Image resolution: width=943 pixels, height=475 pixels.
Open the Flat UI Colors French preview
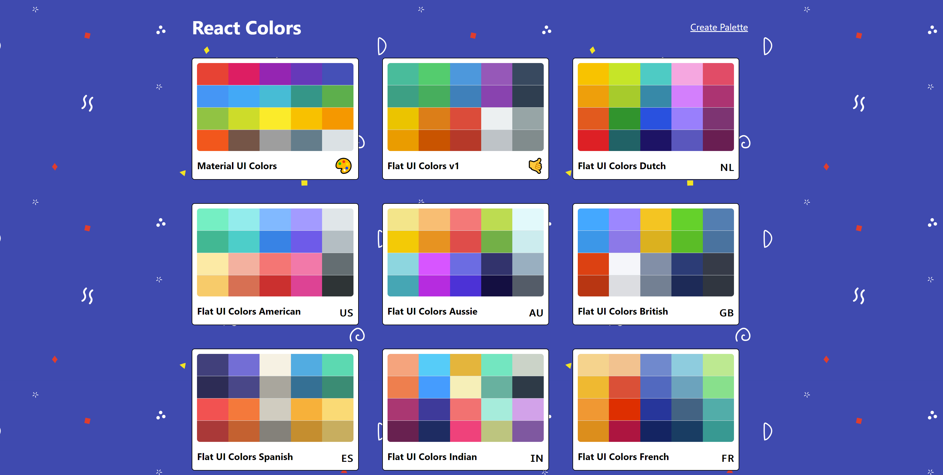click(655, 398)
